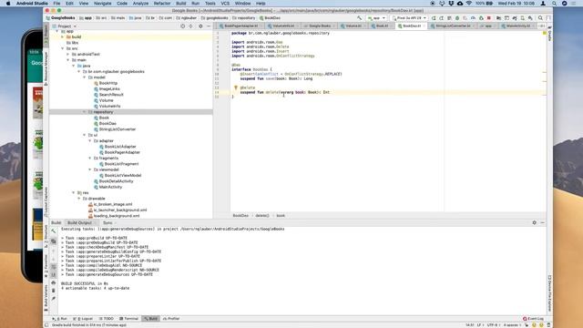Click the Make Project hammer icon in toolbar

359,18
